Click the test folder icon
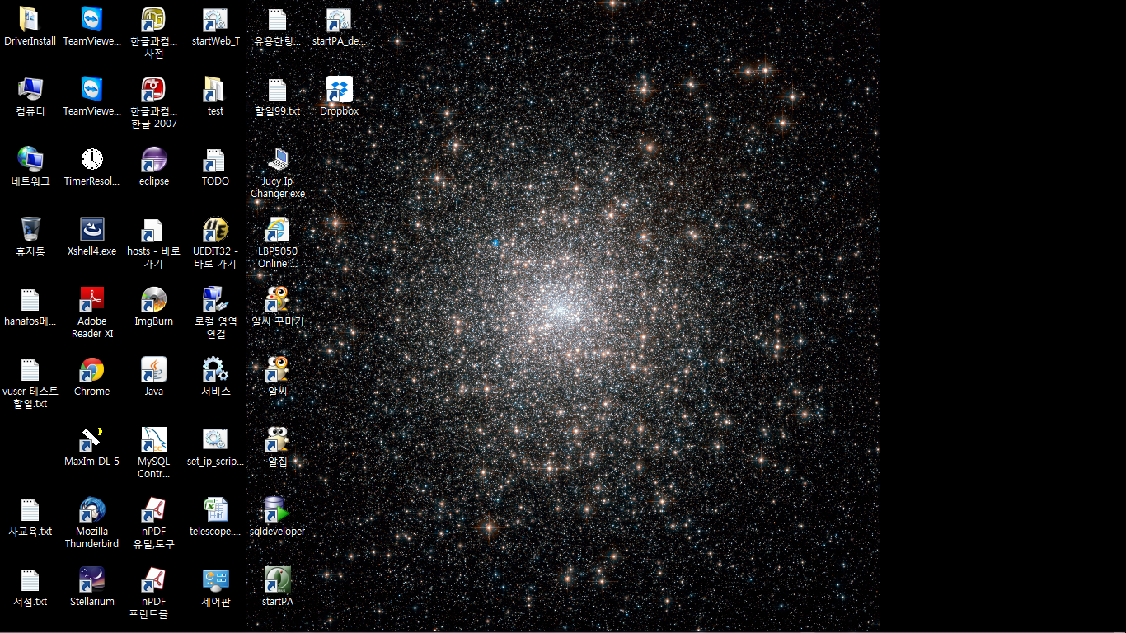1126x633 pixels. (x=215, y=90)
